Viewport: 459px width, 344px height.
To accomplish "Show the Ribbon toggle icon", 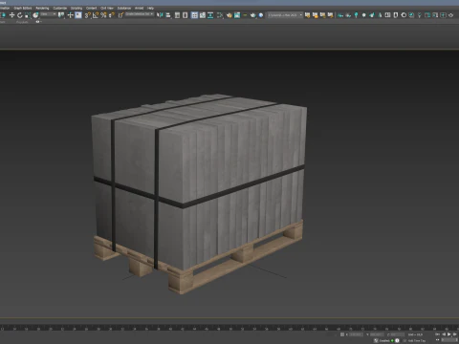I will coord(194,15).
